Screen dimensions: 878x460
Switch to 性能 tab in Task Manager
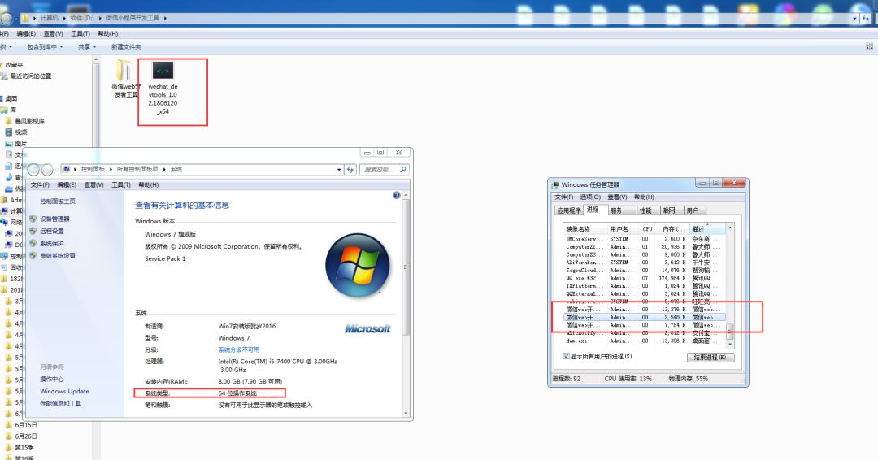645,210
